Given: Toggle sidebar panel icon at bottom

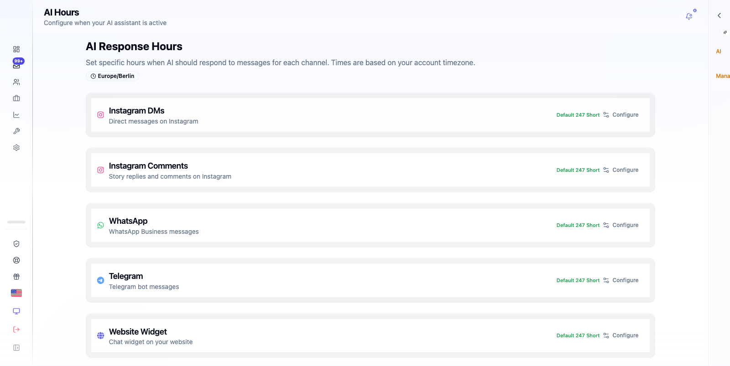Looking at the screenshot, I should [16, 348].
